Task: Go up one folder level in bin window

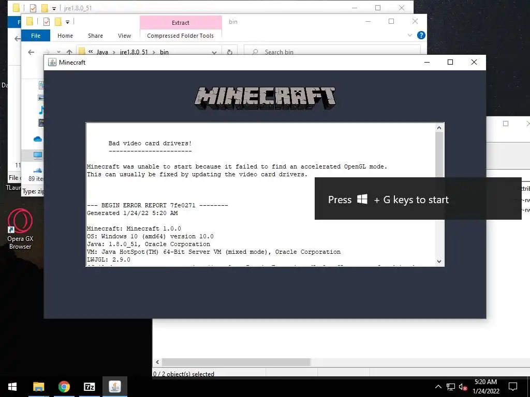Action: (x=69, y=52)
